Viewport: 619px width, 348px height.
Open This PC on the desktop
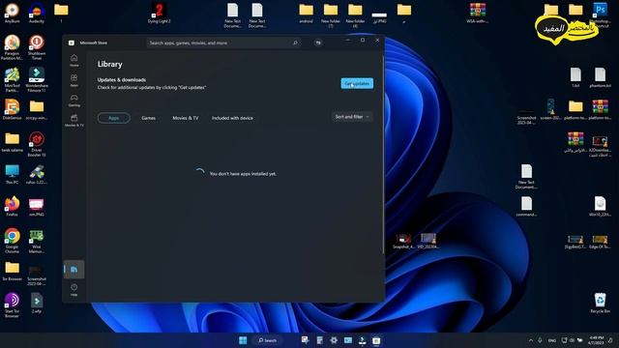[x=12, y=174]
